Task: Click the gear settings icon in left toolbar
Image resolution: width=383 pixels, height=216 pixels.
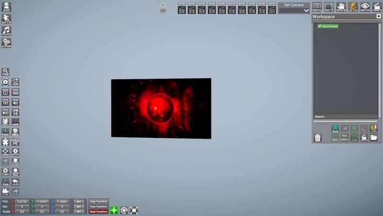Action: coord(15,152)
